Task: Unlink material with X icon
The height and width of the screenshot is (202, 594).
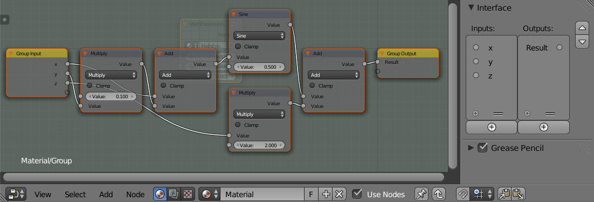Action: tap(339, 194)
